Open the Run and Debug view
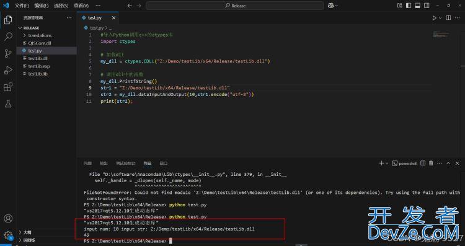 pos(8,70)
